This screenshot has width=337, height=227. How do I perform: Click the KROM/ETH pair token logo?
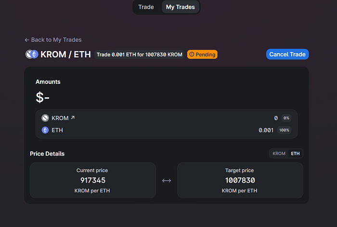tap(32, 54)
